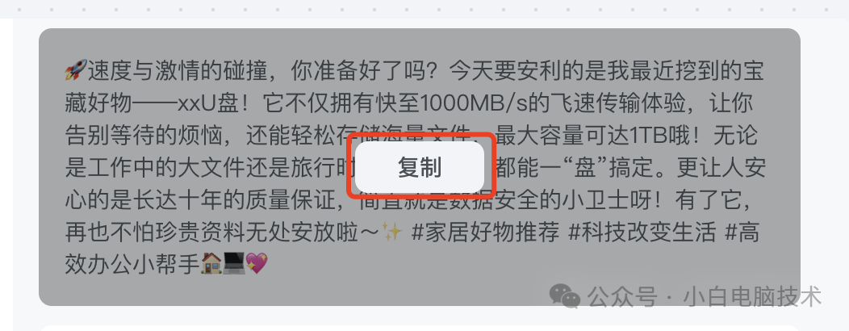Image resolution: width=849 pixels, height=331 pixels.
Task: Click the 公众号 label in watermark
Action: click(x=622, y=296)
